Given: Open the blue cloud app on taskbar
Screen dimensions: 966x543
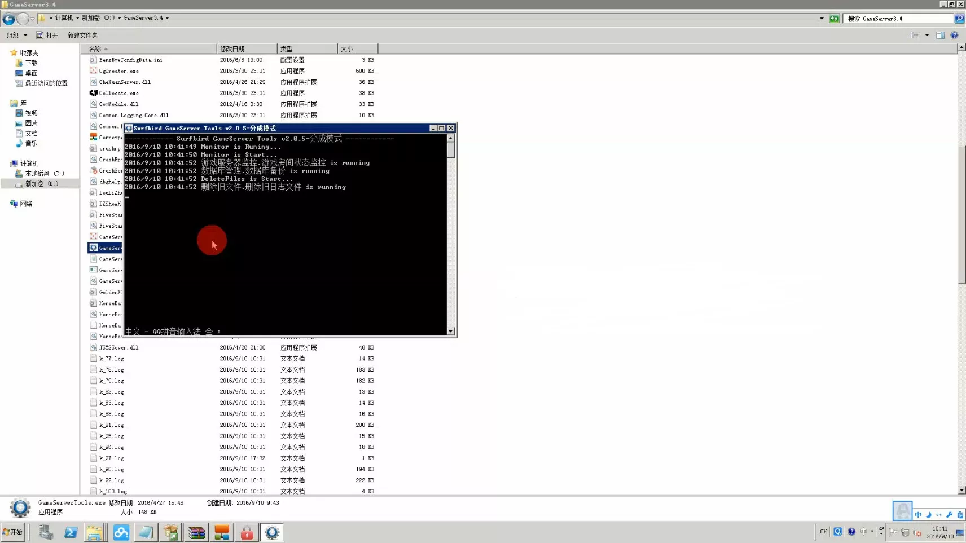Looking at the screenshot, I should click(x=121, y=532).
